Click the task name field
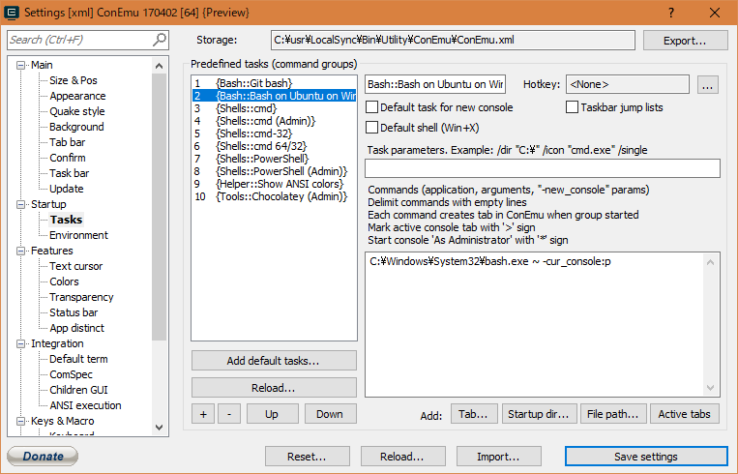The height and width of the screenshot is (474, 738). (435, 85)
